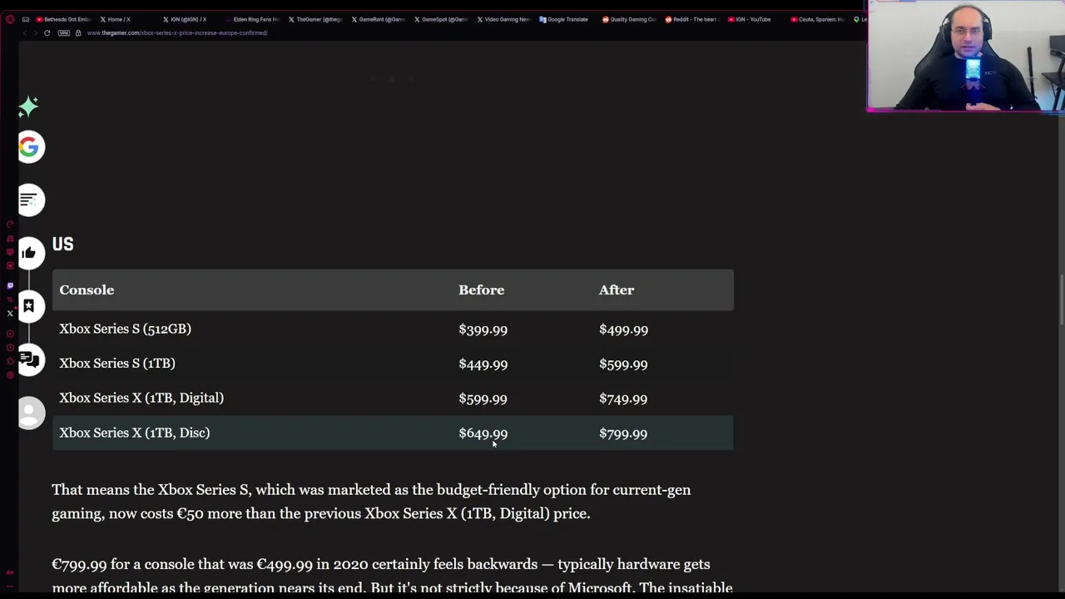Open the IGN - YouTube tab

[x=750, y=19]
